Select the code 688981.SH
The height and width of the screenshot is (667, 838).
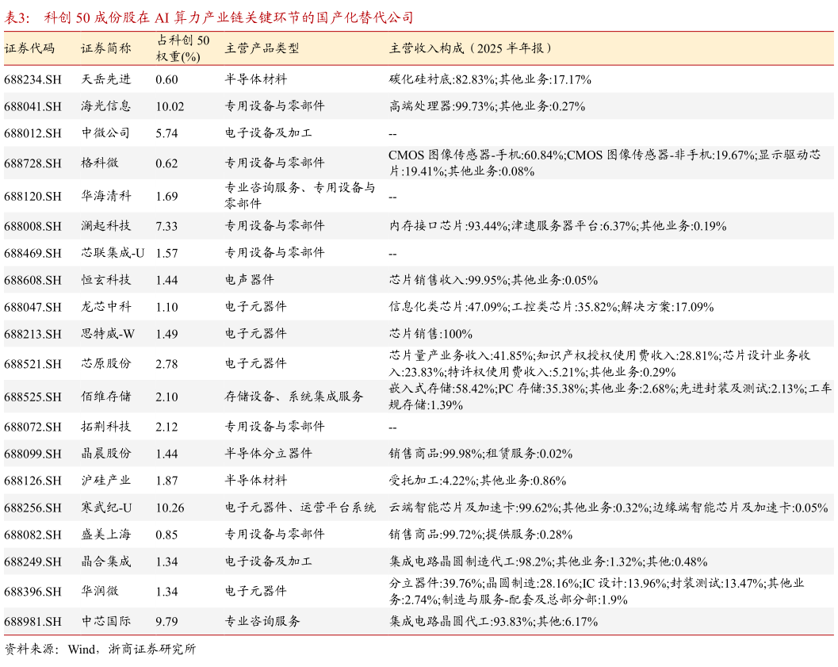(x=33, y=623)
